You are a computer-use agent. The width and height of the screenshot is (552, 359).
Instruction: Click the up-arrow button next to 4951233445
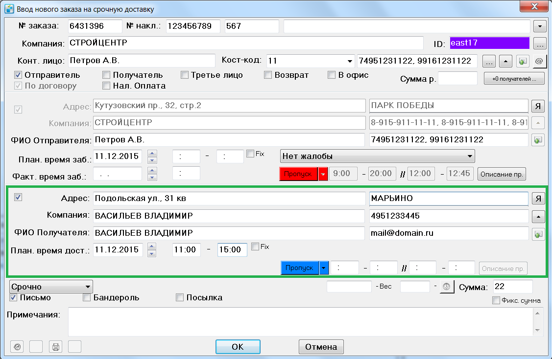538,217
